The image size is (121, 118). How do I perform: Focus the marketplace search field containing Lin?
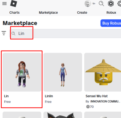click(65, 34)
